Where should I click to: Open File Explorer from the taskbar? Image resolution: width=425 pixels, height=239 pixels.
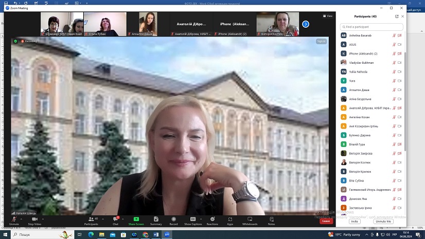(102, 234)
